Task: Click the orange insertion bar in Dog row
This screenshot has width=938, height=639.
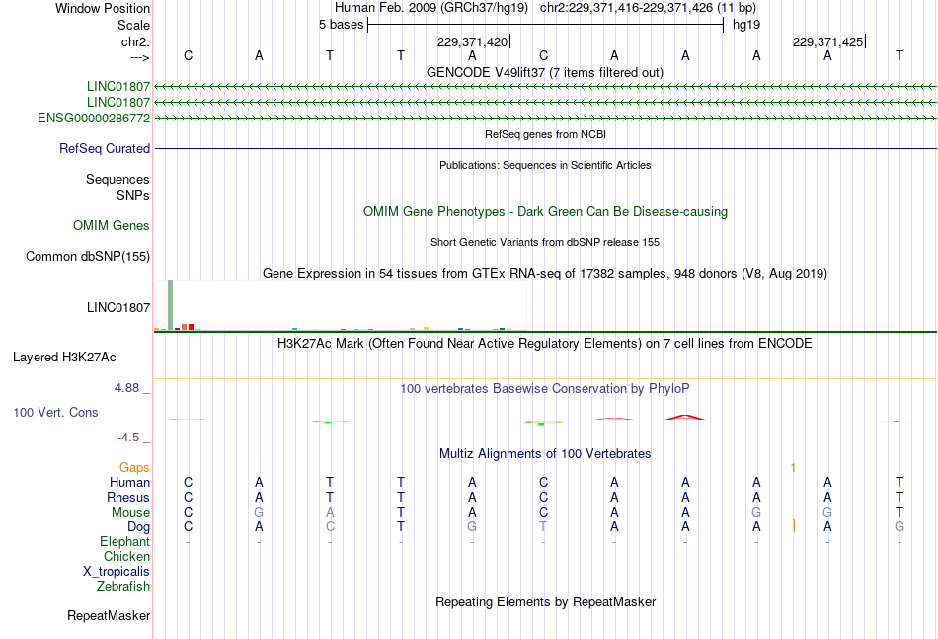Action: tap(794, 526)
